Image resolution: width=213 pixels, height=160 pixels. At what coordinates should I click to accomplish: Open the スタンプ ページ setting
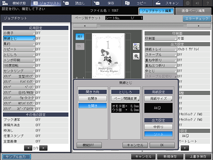pos(19,87)
